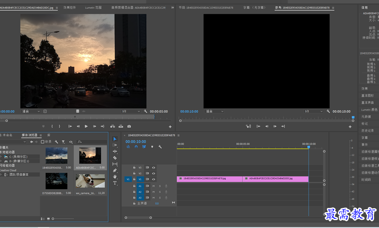Image resolution: width=379 pixels, height=228 pixels.
Task: Click the source monitor Mark Out button
Action: pos(60,126)
